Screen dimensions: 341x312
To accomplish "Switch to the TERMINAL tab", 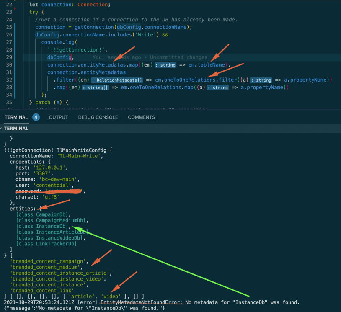I will (16, 117).
